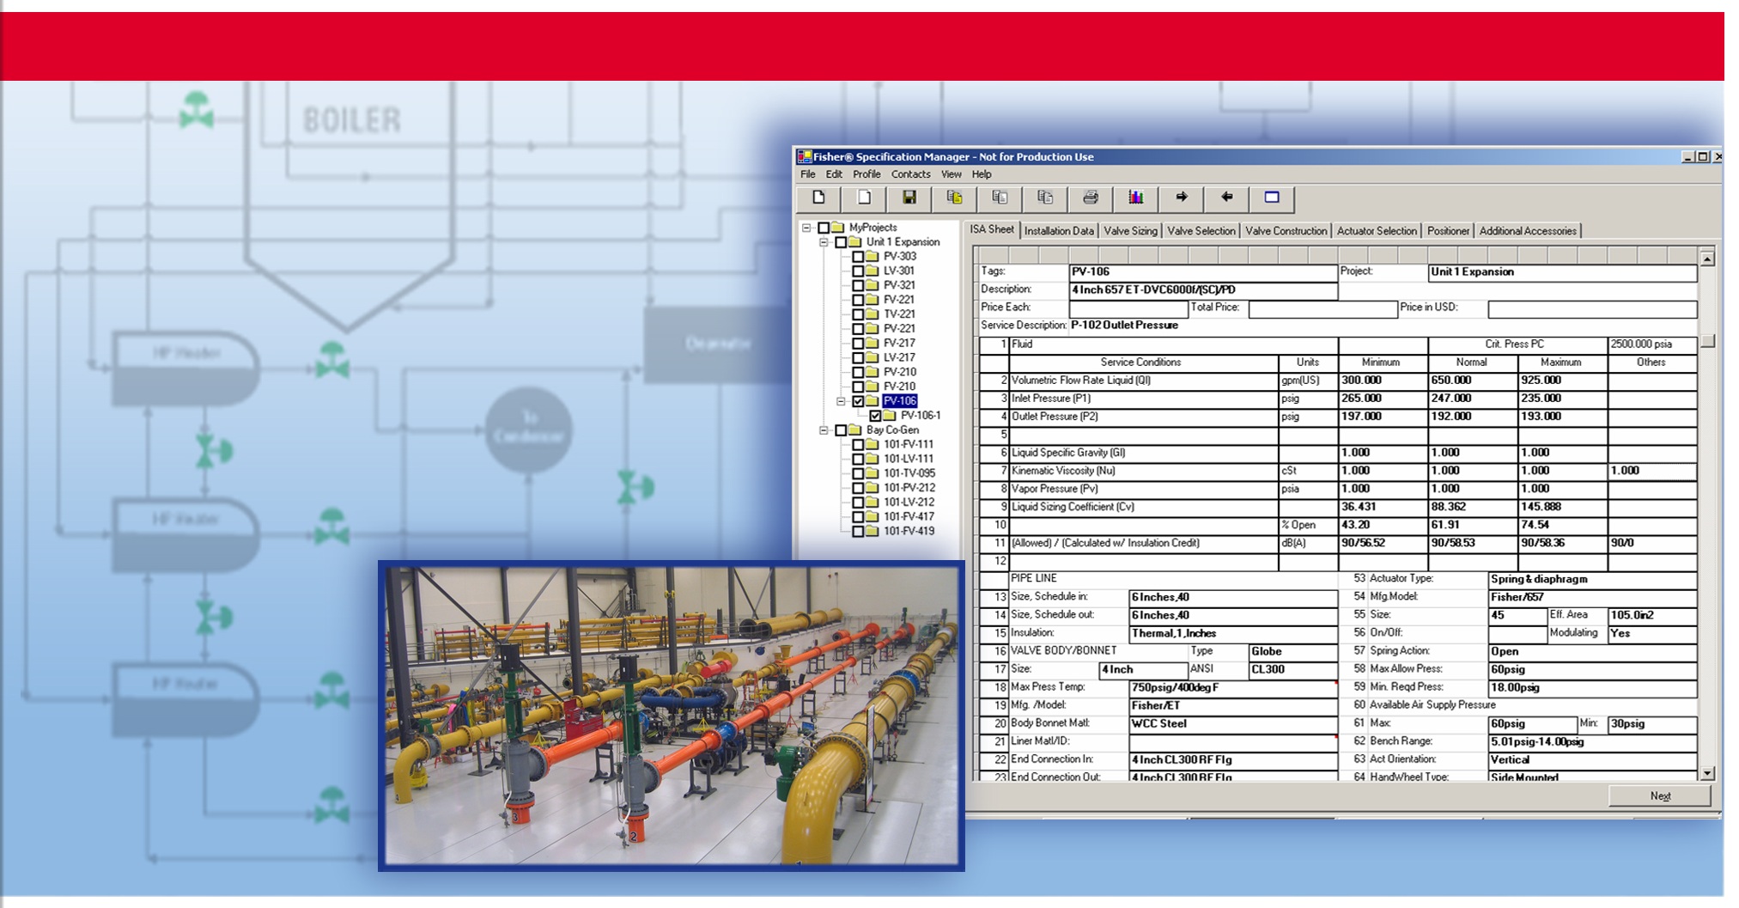
Task: Check the PV-303 checkbox
Action: tap(858, 257)
